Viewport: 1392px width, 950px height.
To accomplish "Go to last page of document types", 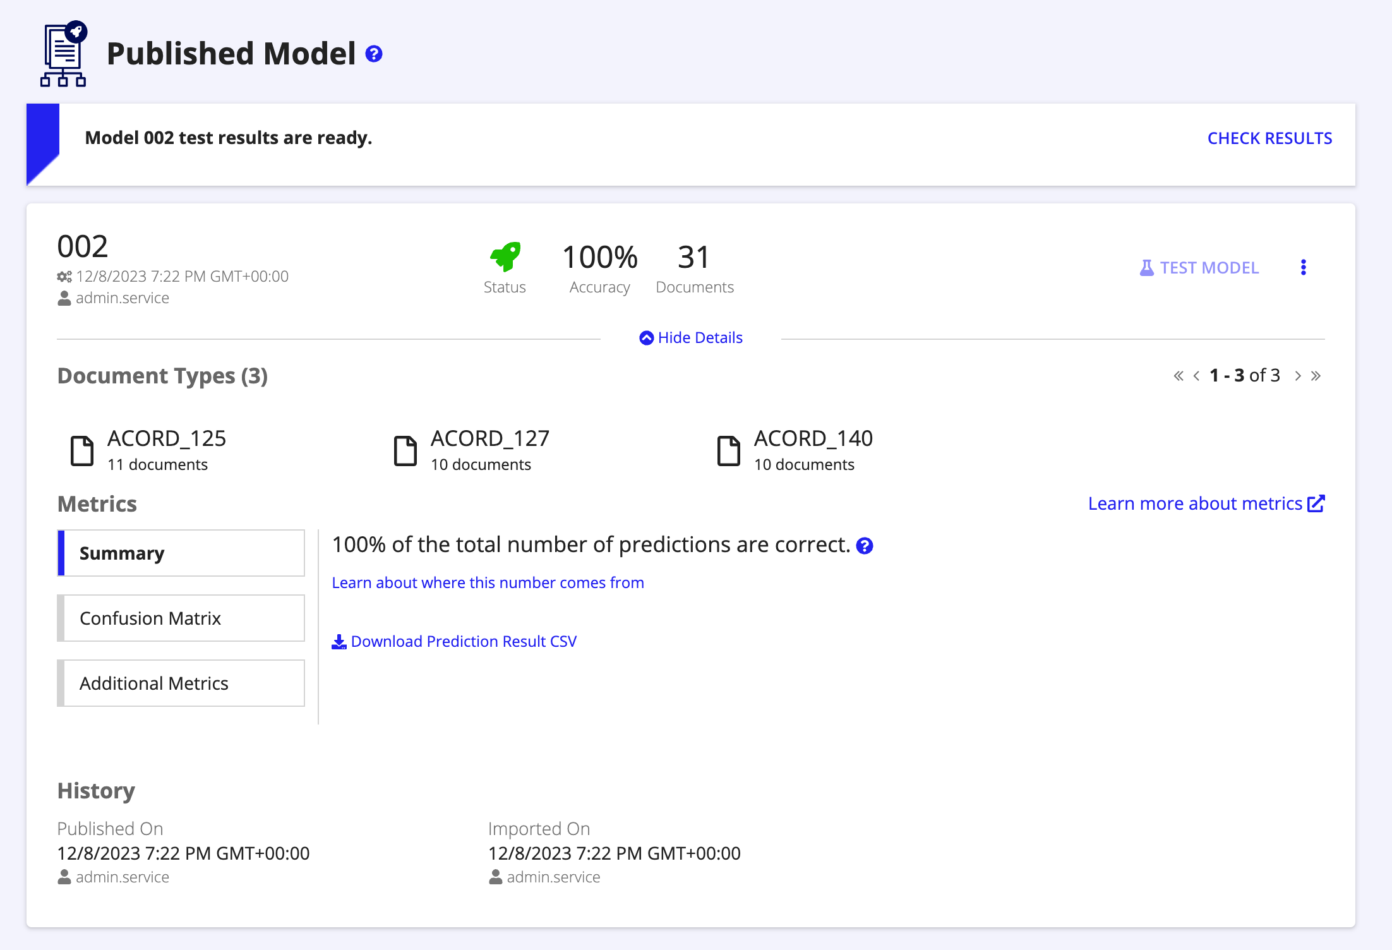I will [1316, 376].
